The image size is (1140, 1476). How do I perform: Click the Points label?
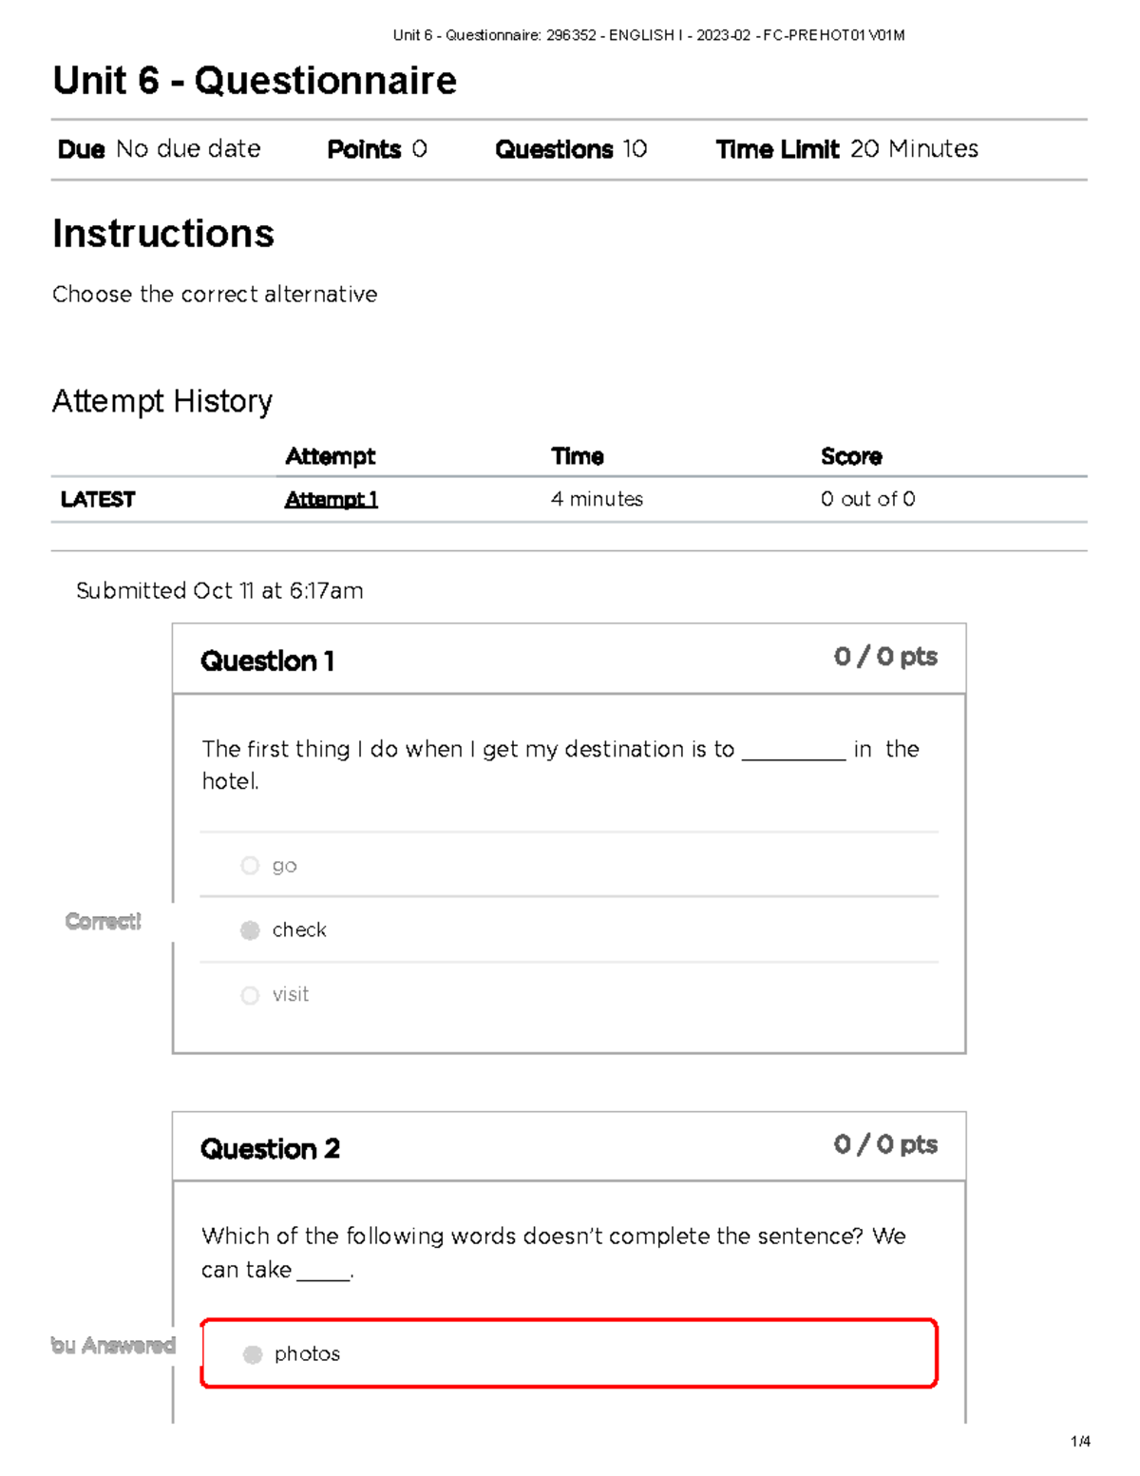(x=364, y=149)
